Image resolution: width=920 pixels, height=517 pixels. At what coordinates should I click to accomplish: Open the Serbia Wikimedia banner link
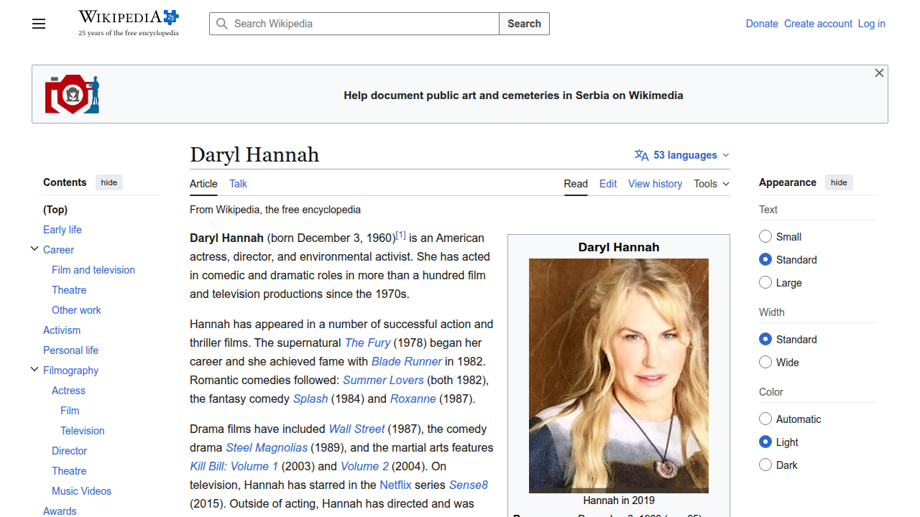(513, 95)
